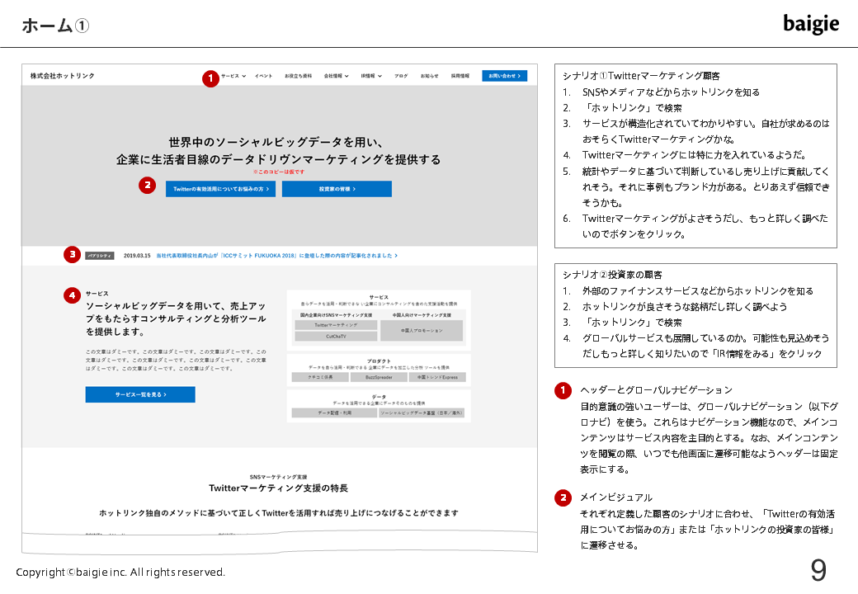Expand the IR情報 navigation dropdown
The image size is (858, 594).
tap(371, 76)
